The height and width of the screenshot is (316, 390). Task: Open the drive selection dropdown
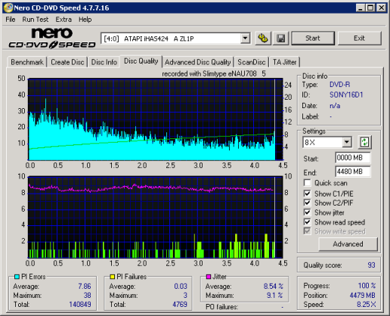245,39
